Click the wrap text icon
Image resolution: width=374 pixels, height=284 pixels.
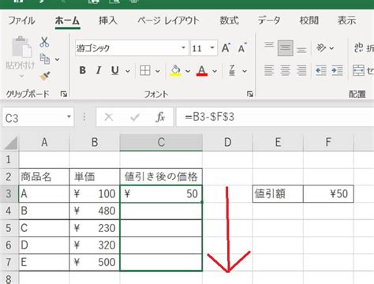point(359,47)
